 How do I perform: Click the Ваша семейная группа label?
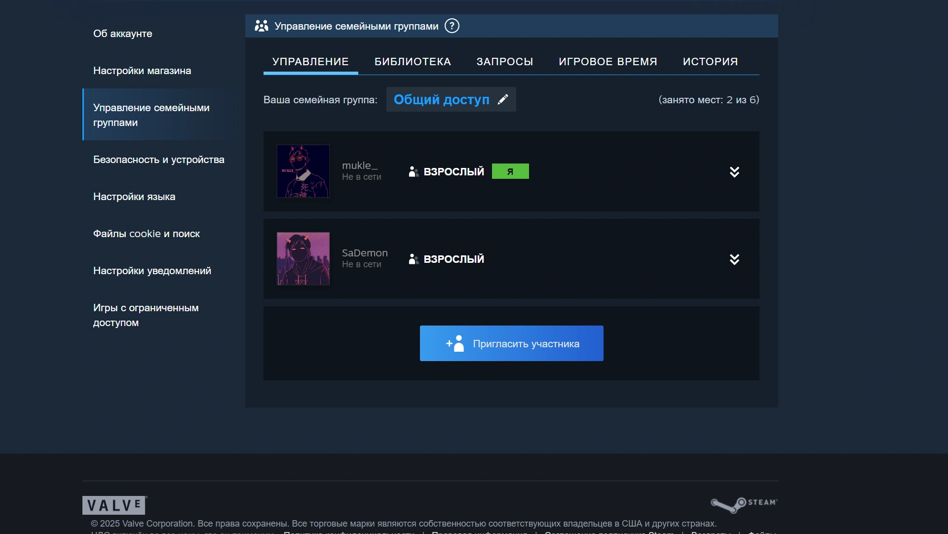click(320, 100)
